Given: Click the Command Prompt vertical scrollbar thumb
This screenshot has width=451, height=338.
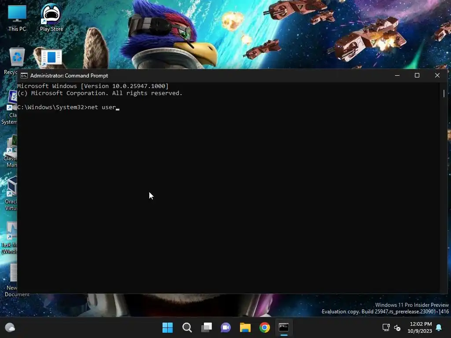Looking at the screenshot, I should (444, 93).
